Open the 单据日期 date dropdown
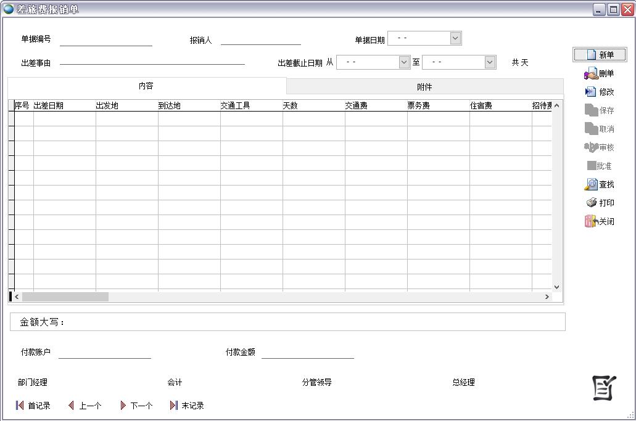Image resolution: width=636 pixels, height=421 pixels. [455, 38]
